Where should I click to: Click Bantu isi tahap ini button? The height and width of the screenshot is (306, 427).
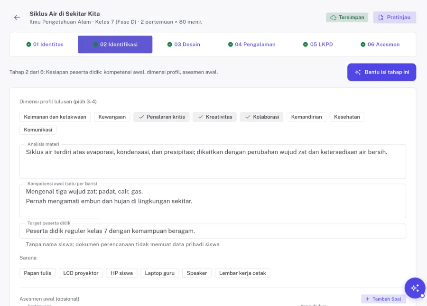pos(381,72)
